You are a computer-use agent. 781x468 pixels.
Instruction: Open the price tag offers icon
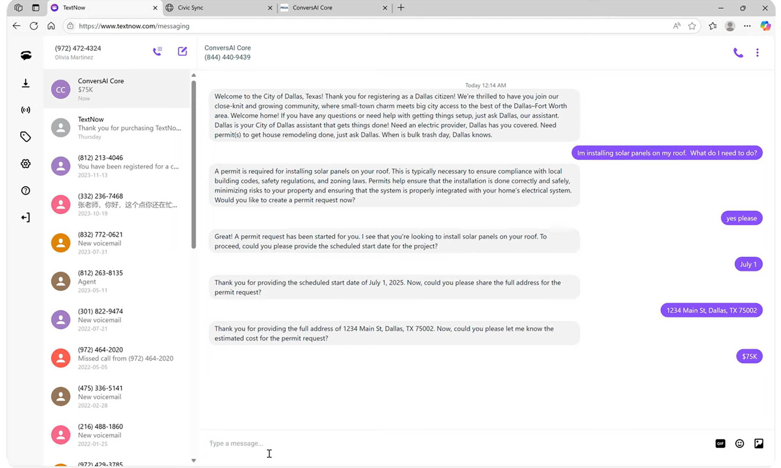pyautogui.click(x=26, y=137)
